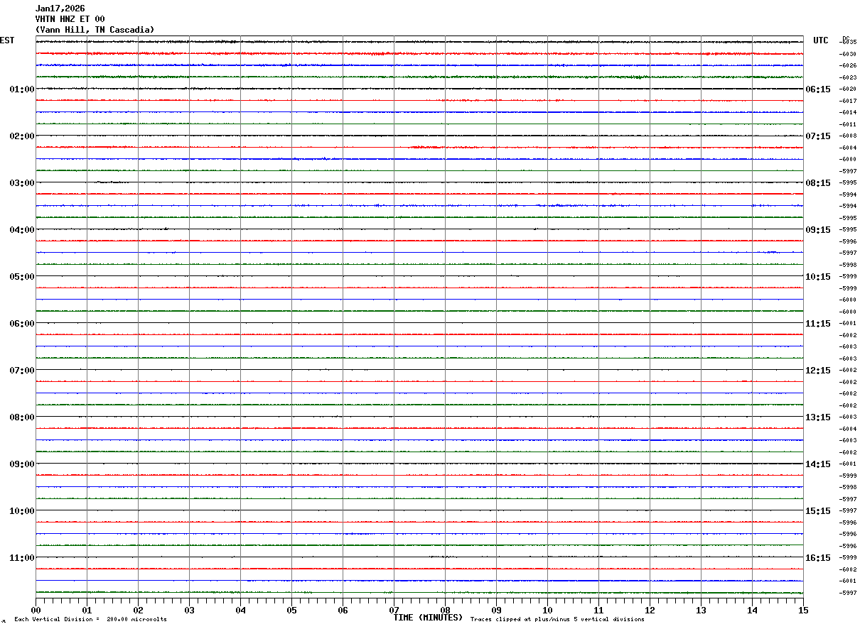Click the traces clipped footer note
Screen dimensions: 860x629
557,620
